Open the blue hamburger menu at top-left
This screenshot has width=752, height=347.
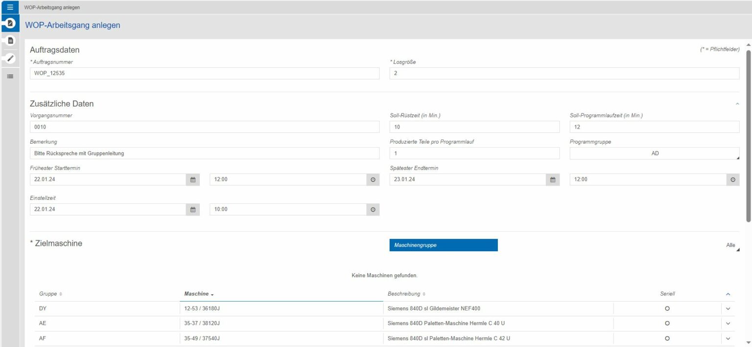point(10,7)
